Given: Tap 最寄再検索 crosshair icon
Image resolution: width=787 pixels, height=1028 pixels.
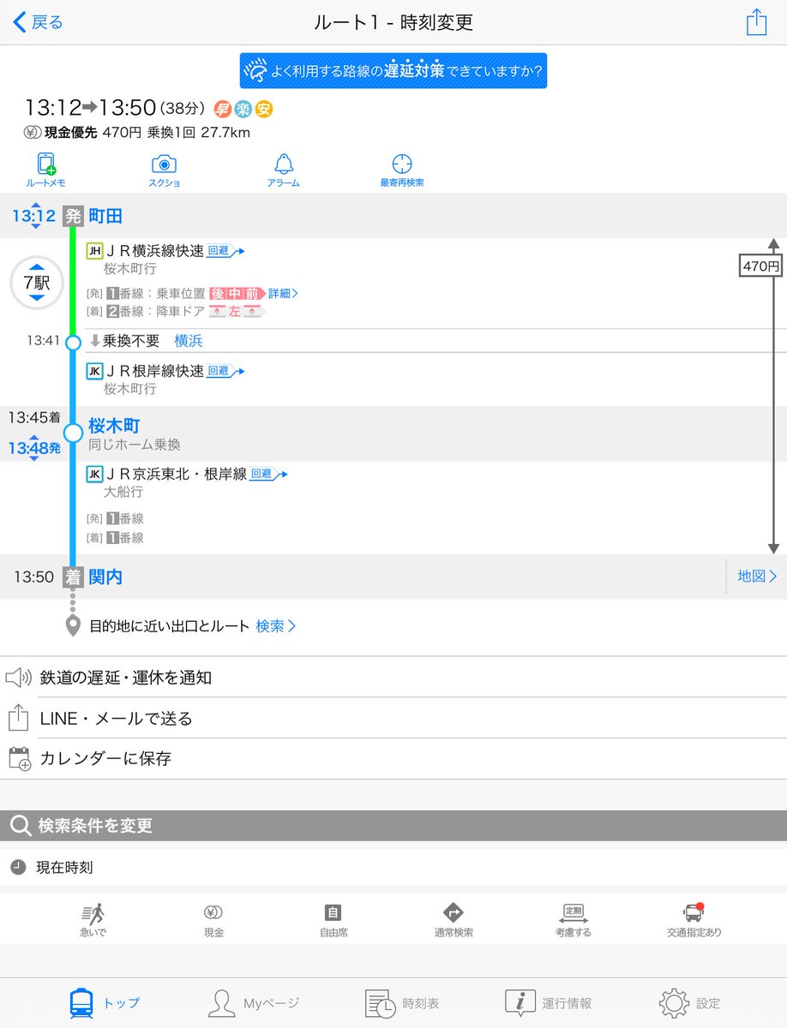Looking at the screenshot, I should click(402, 170).
